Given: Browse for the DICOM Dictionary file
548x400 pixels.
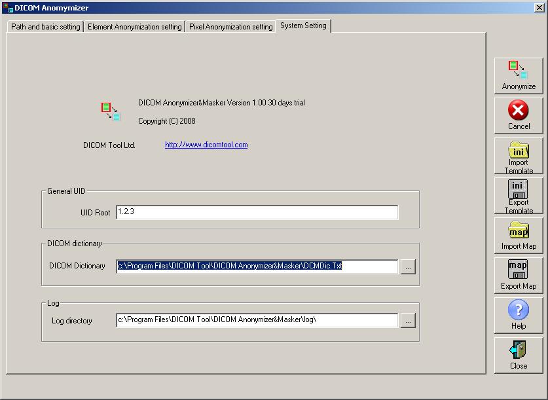Looking at the screenshot, I should (x=408, y=267).
